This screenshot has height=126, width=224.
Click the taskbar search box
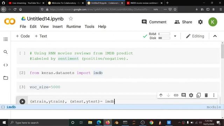click(x=38, y=122)
